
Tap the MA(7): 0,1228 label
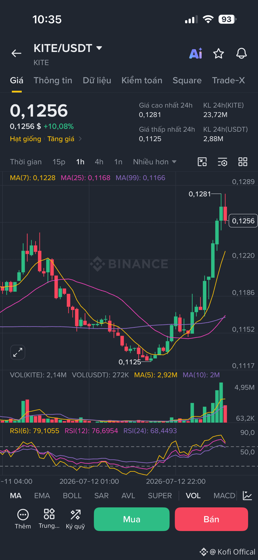point(33,178)
